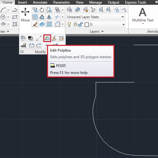Select the Edit Polyline tool

point(47,38)
